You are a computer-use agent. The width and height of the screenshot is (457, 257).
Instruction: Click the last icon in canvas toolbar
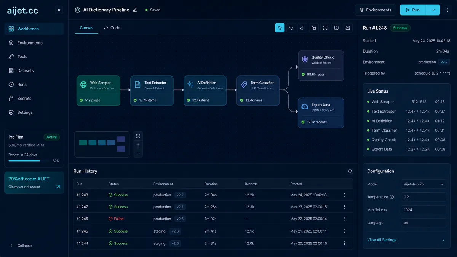[348, 27]
